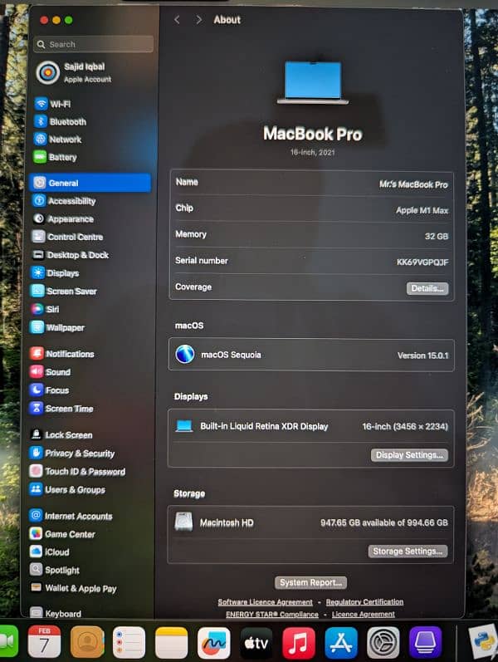Open Siri settings
Image resolution: width=498 pixels, height=662 pixels.
pyautogui.click(x=52, y=309)
